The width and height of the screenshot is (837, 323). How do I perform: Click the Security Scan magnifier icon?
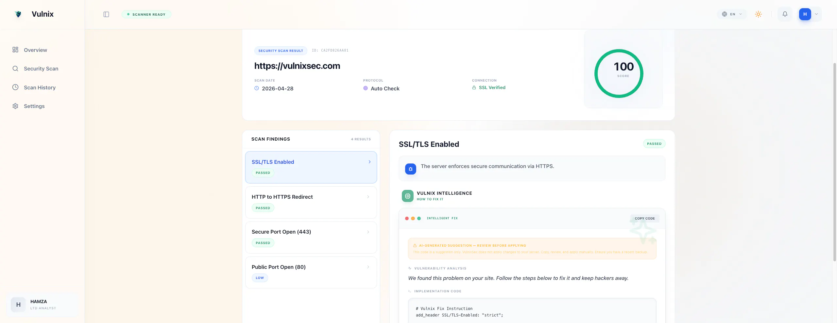15,69
